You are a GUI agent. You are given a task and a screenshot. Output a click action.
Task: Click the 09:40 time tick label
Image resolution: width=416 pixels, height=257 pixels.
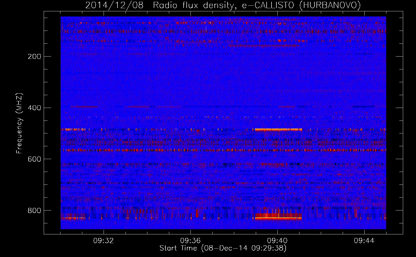tap(277, 241)
